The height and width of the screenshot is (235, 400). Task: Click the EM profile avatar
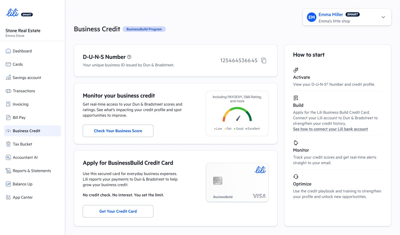click(x=312, y=17)
